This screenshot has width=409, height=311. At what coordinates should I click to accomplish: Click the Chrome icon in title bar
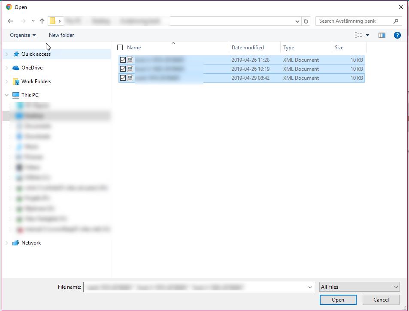(9, 7)
